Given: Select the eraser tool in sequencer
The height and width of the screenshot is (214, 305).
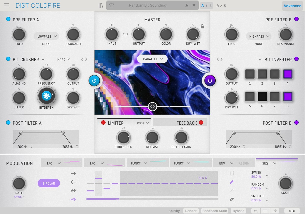Looking at the screenshot, I should coord(231,199).
